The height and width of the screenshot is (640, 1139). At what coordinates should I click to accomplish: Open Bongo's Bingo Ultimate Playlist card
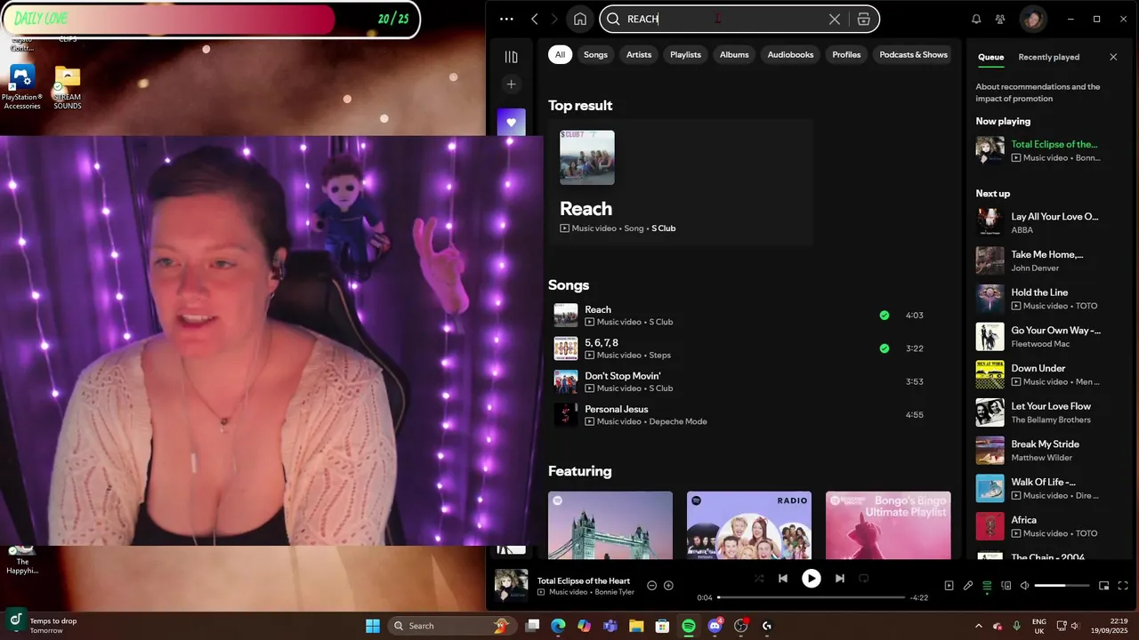888,525
